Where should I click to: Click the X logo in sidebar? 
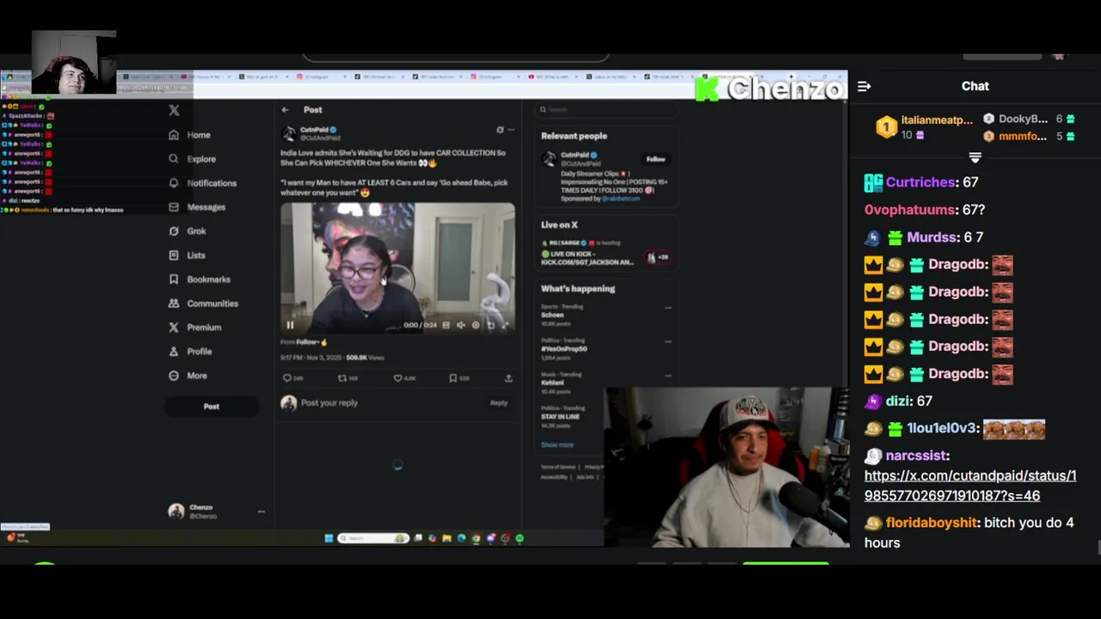point(174,110)
